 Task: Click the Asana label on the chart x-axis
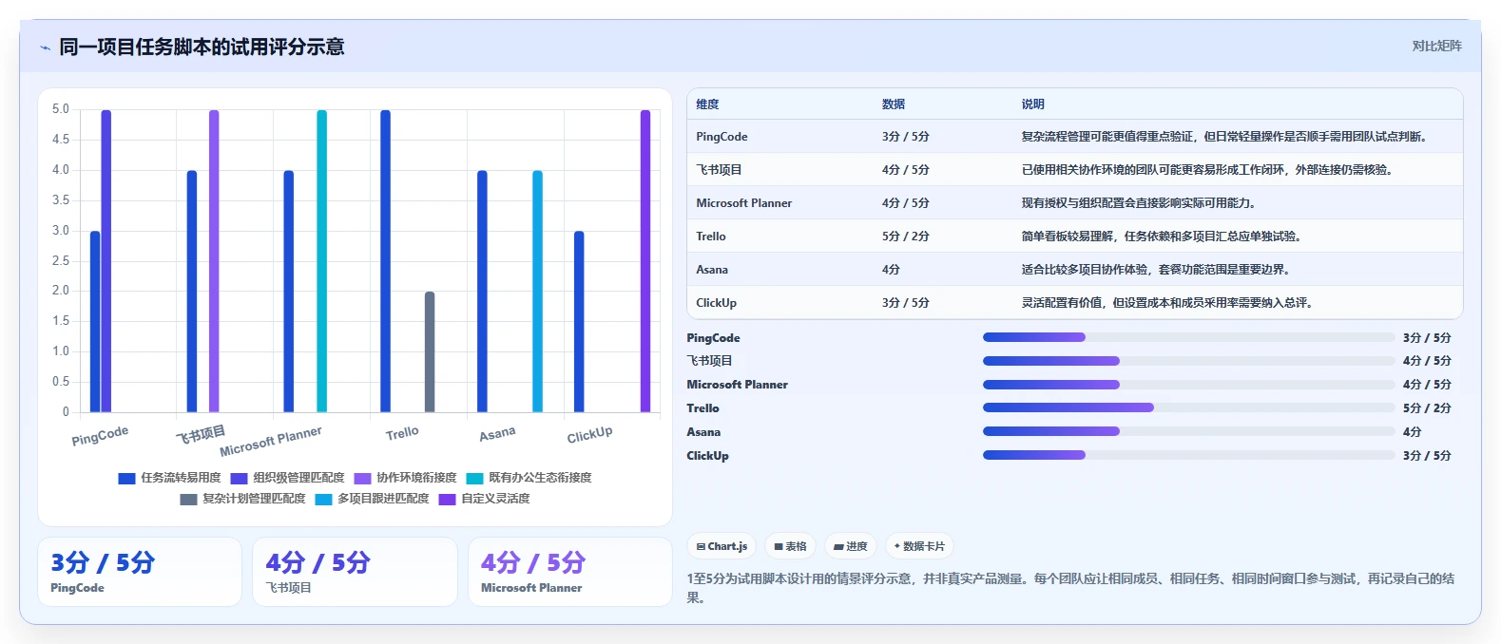(497, 433)
